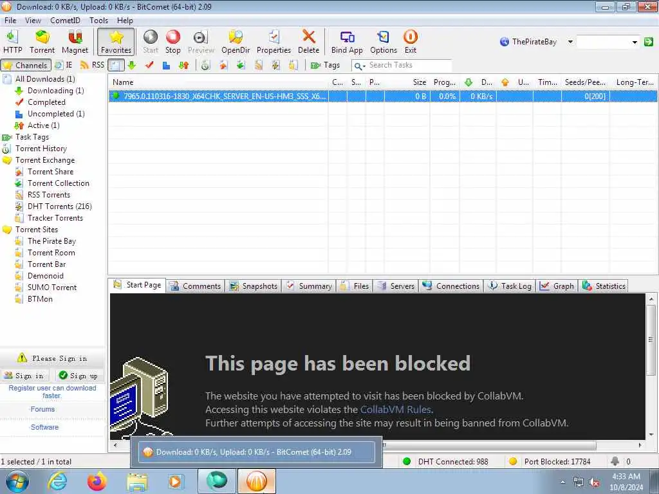Click the Sign in button
Screen dimensions: 659x494
click(25, 376)
